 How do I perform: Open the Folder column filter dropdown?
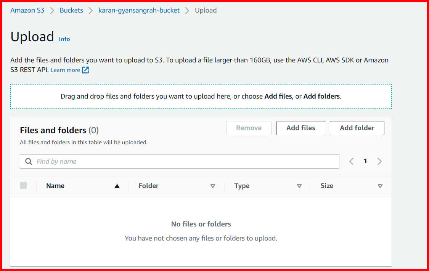213,186
